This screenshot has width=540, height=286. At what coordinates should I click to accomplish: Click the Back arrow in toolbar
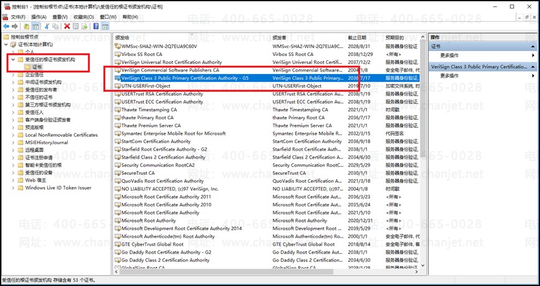[6, 26]
